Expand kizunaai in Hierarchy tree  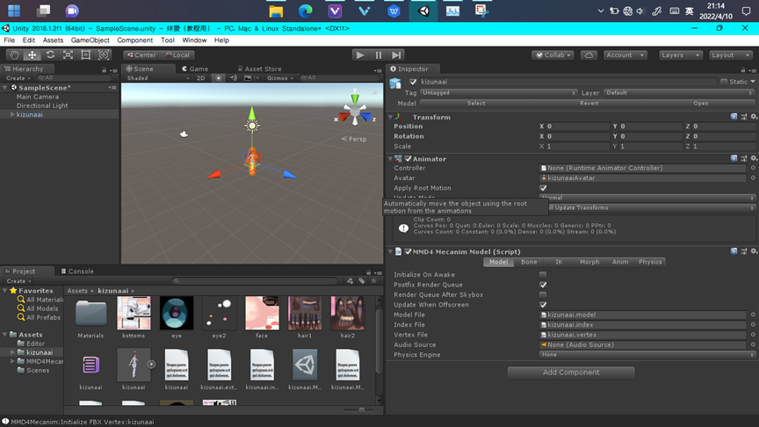pos(12,114)
